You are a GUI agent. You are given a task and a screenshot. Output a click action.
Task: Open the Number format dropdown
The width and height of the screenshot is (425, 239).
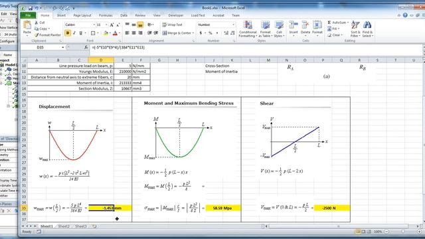[x=233, y=25]
